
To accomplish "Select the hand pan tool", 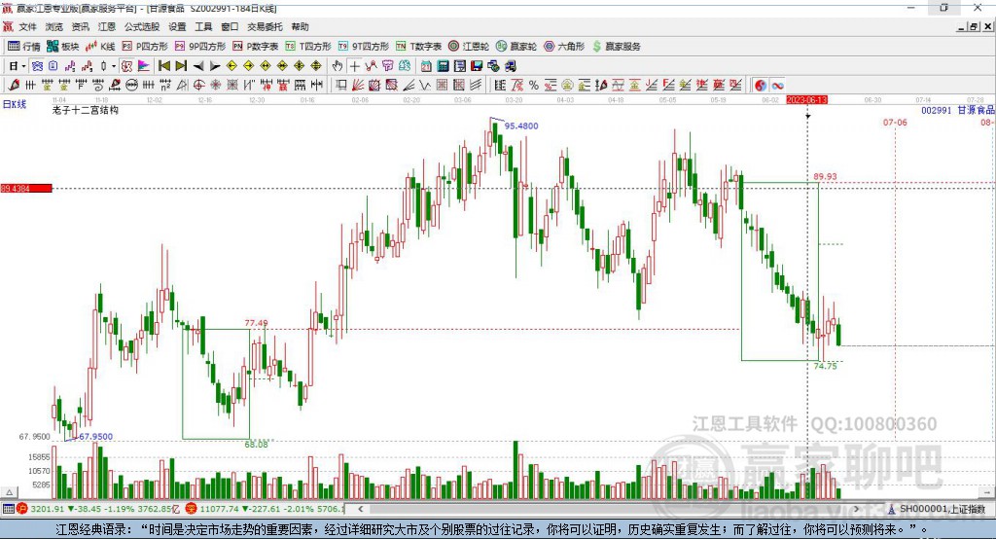I will tap(338, 66).
